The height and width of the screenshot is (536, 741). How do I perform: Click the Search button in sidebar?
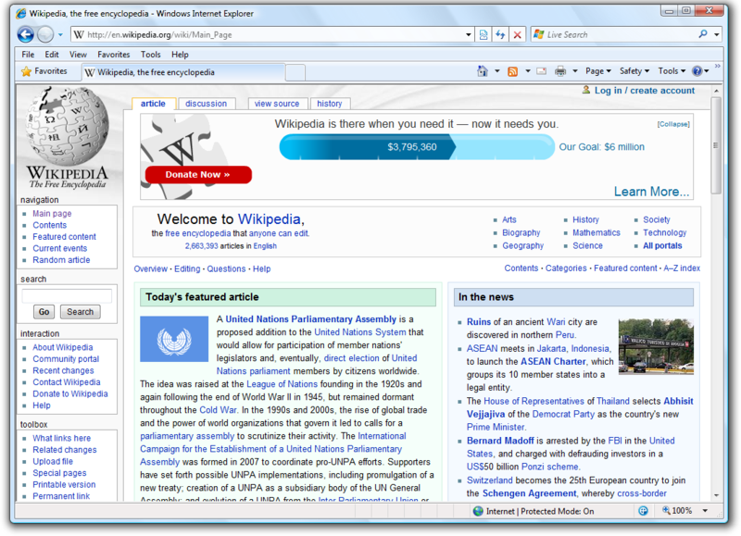[80, 312]
